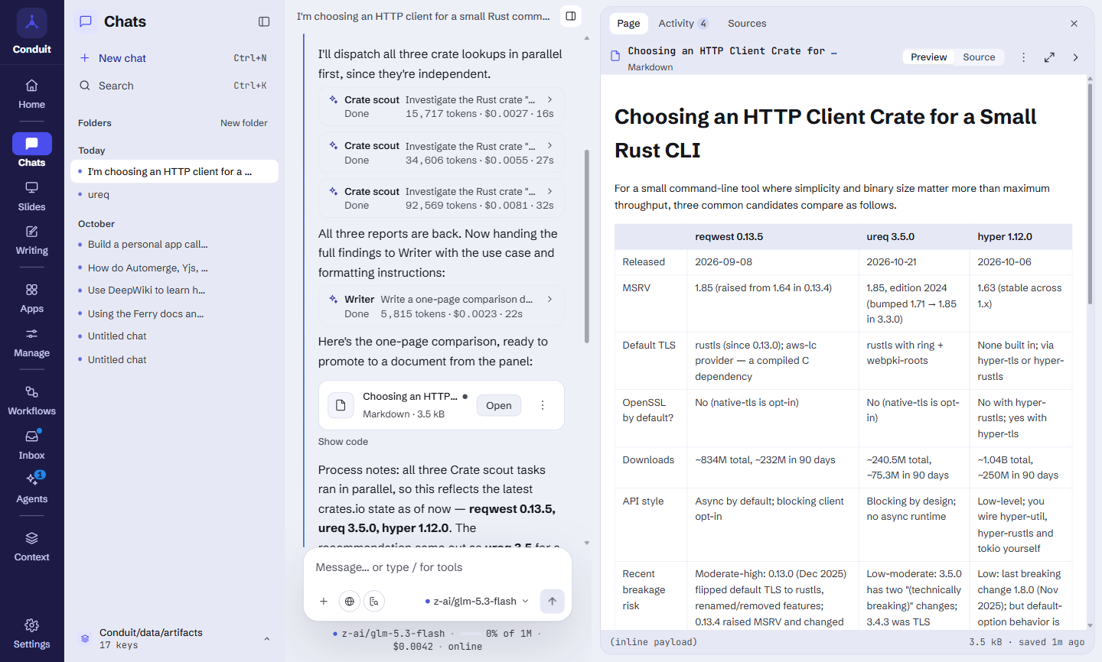Open the Slides section

(31, 197)
